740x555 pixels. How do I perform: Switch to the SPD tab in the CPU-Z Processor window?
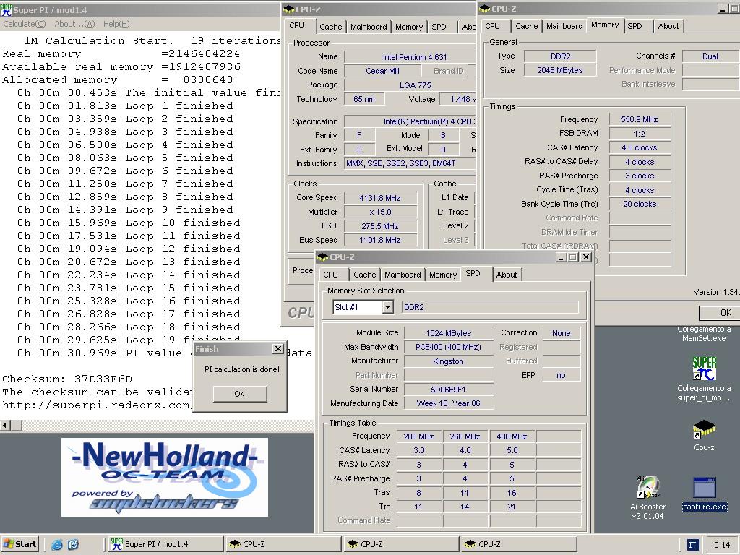439,27
